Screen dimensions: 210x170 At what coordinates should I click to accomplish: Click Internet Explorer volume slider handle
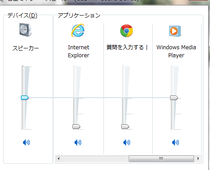[x=76, y=127]
